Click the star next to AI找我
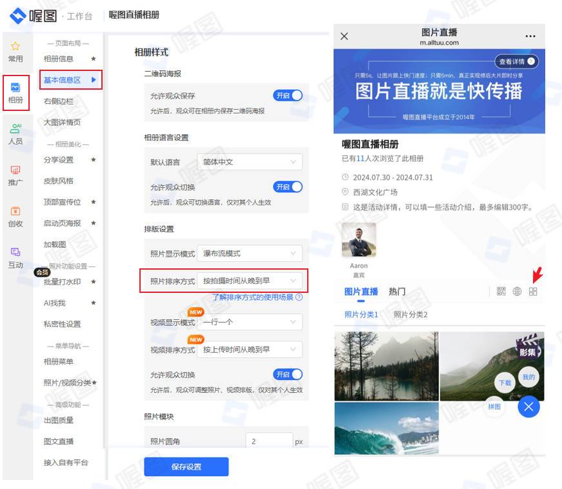This screenshot has height=489, width=562. (94, 303)
